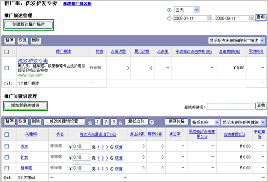
Task: Sort description table by 总消费额(元) header
Action: coord(230,52)
